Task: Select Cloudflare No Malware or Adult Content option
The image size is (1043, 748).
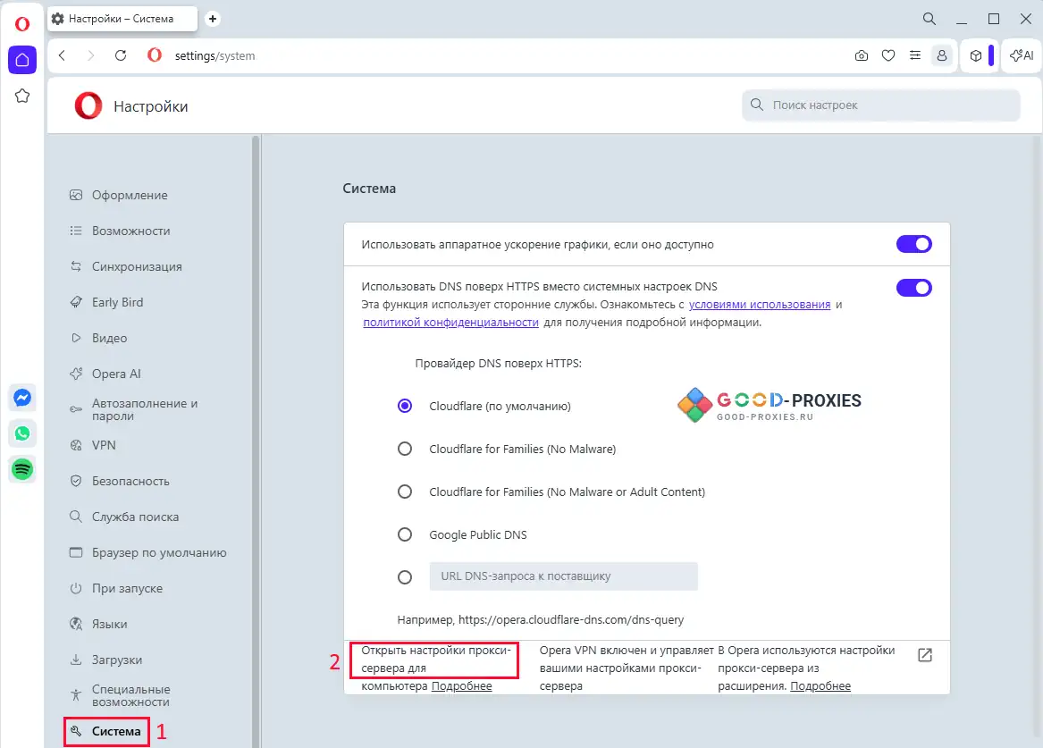Action: coord(405,492)
